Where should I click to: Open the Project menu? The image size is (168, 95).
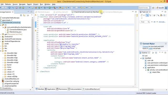(36, 4)
